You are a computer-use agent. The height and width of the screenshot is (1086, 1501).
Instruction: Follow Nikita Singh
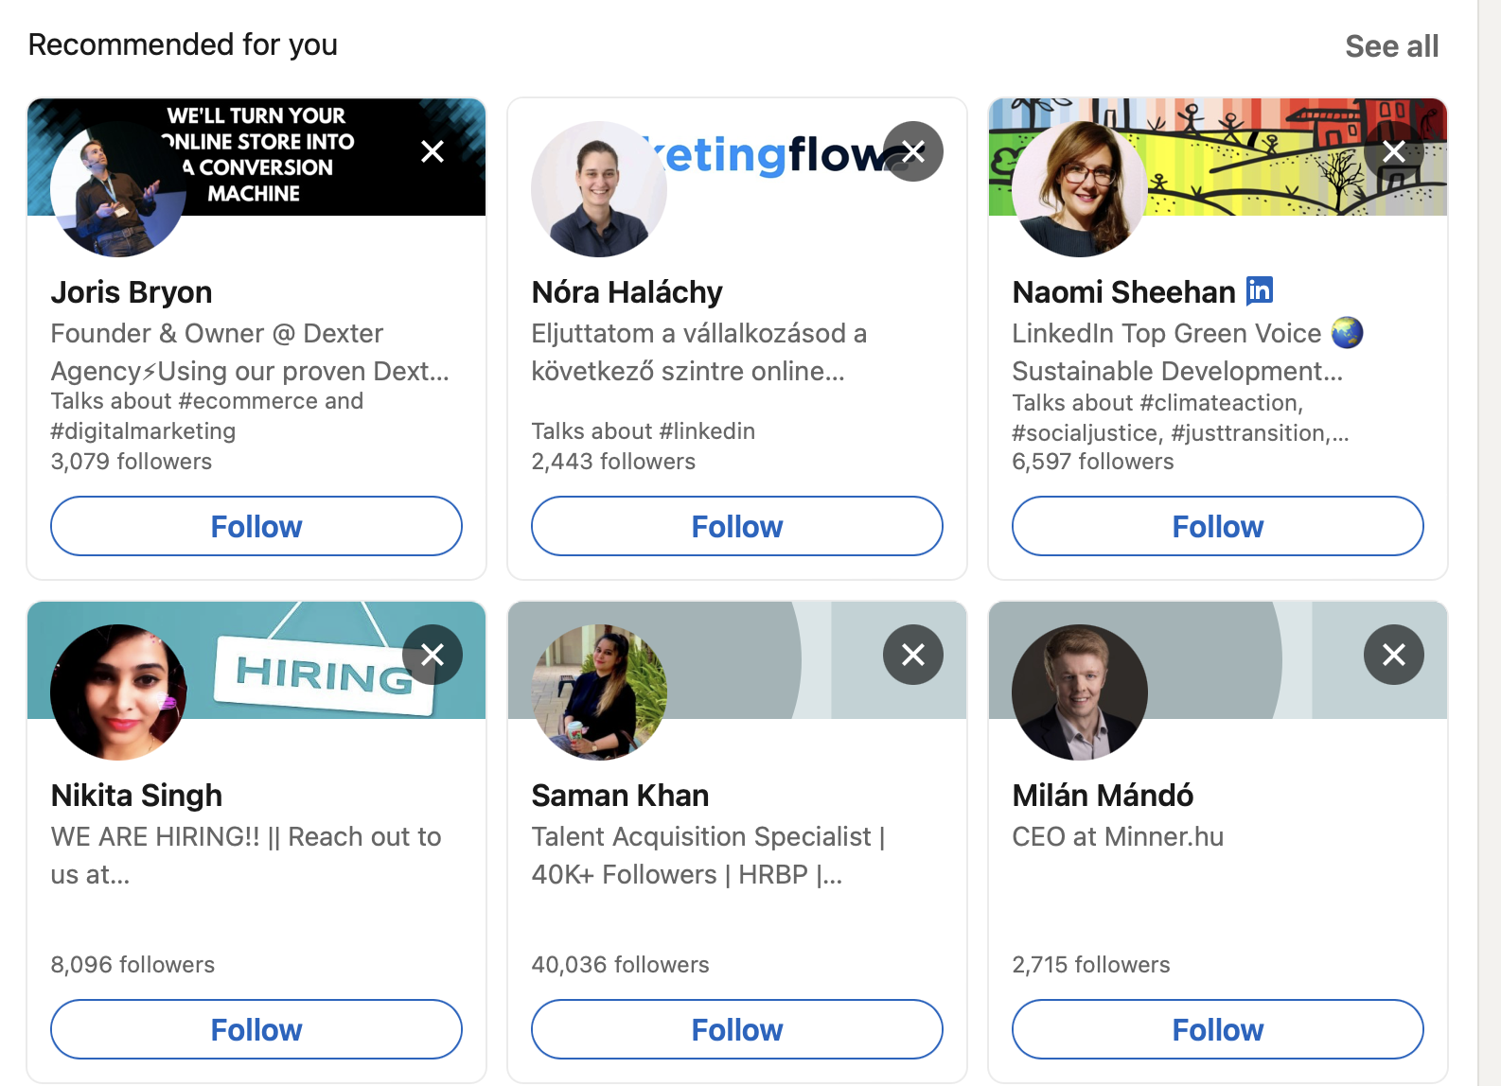click(x=256, y=1029)
